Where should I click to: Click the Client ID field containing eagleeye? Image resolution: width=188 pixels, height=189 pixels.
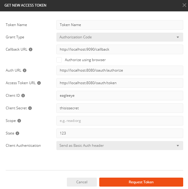[x=120, y=96]
